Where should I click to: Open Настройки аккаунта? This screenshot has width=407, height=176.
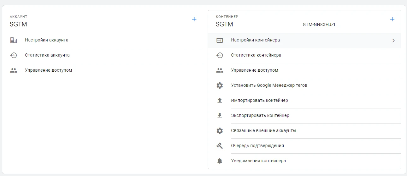pyautogui.click(x=47, y=40)
